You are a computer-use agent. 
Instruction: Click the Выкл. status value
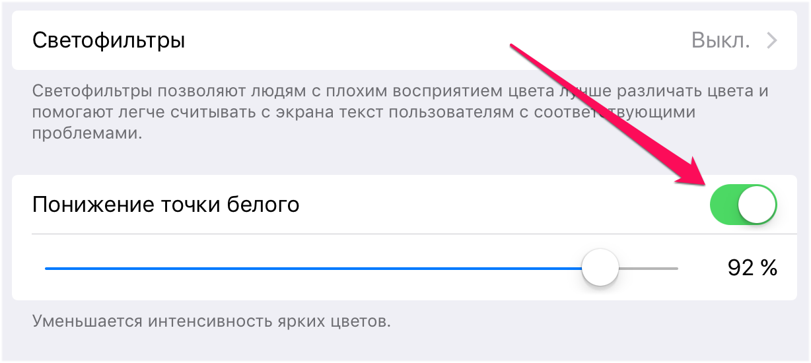tap(721, 41)
